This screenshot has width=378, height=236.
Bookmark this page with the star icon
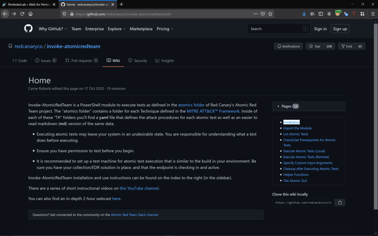point(270,14)
